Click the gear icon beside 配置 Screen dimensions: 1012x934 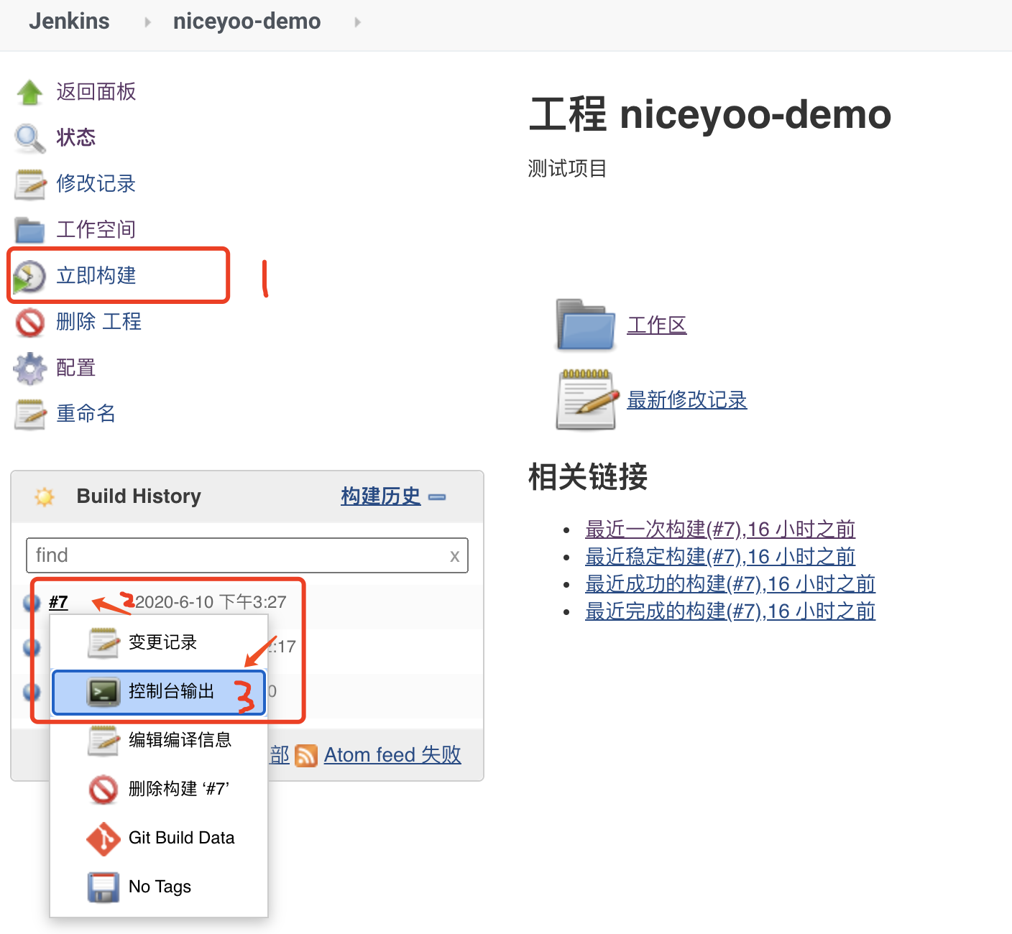click(29, 369)
